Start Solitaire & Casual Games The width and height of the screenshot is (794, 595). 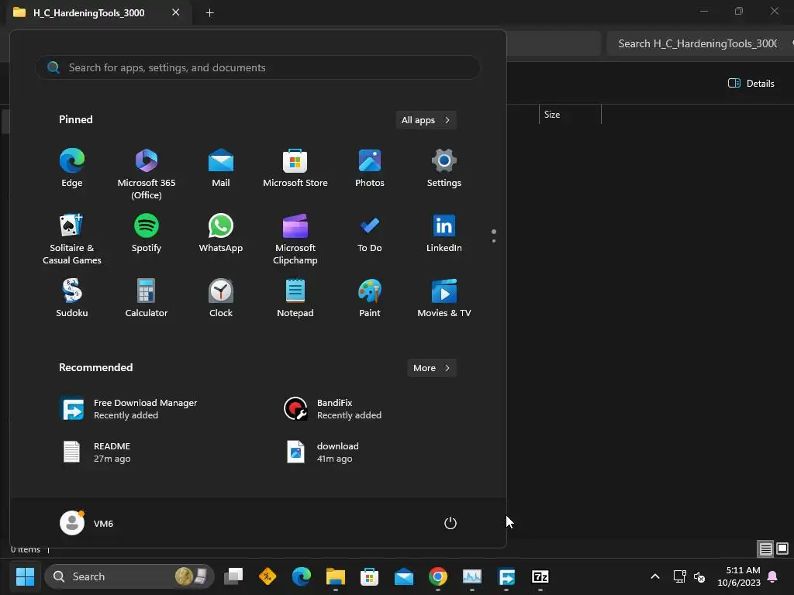tap(72, 239)
